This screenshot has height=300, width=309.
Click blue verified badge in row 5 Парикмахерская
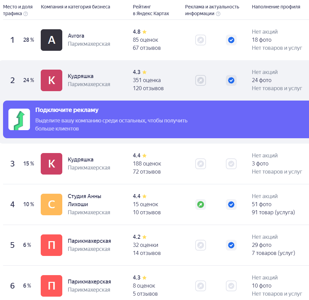tap(231, 245)
